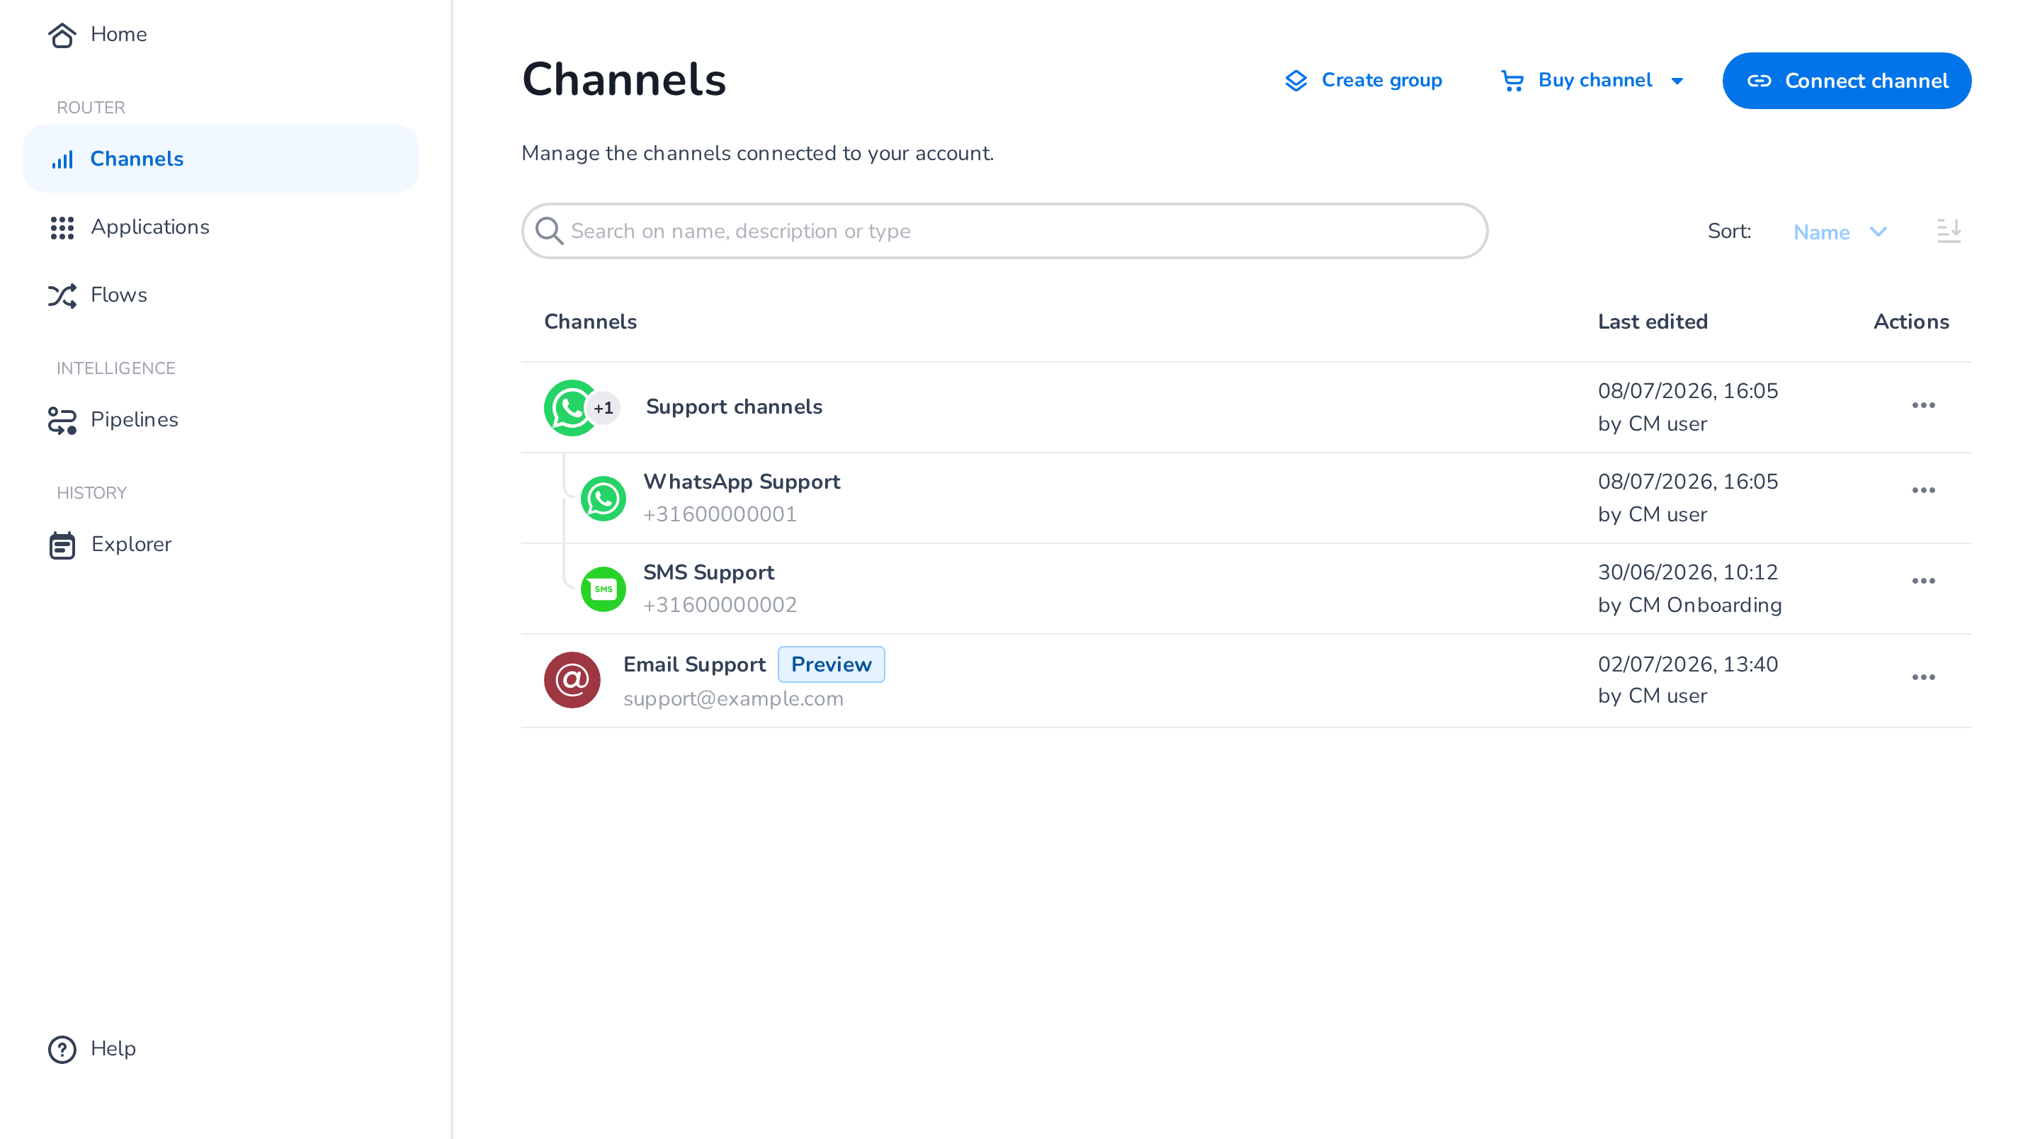Expand the Buy channel dropdown arrow
This screenshot has width=2040, height=1139.
point(1677,81)
